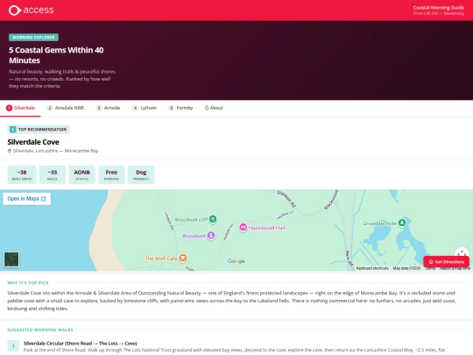Click the Silverdale Cove heading
The image size is (473, 355).
33,142
